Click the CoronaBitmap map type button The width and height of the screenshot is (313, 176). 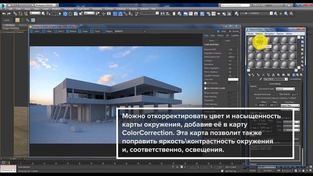tap(295, 79)
